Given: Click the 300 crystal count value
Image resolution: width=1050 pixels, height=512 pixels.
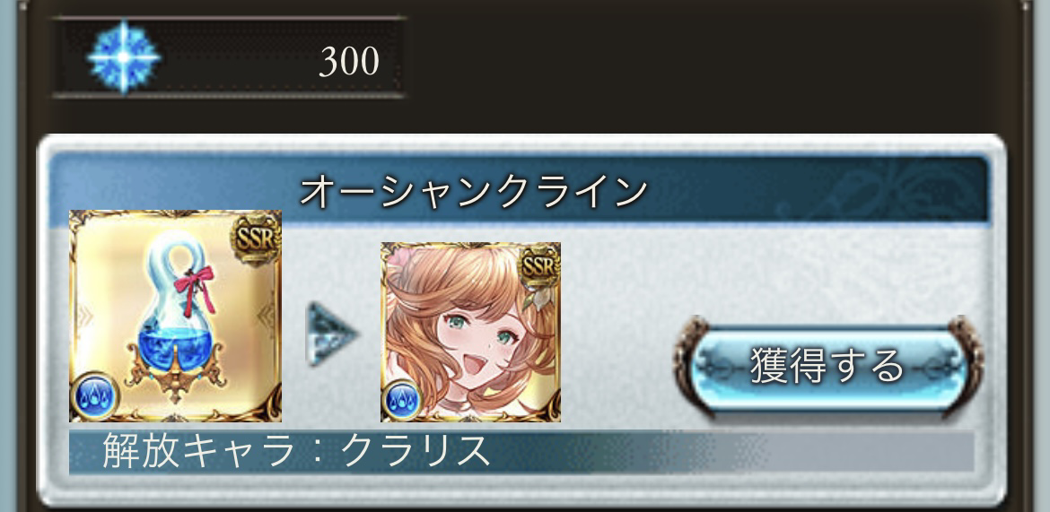Looking at the screenshot, I should (349, 62).
